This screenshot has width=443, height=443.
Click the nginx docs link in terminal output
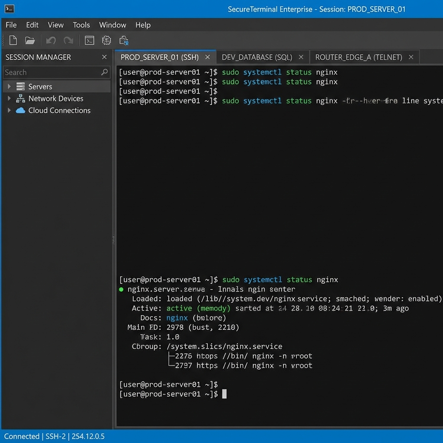tap(177, 318)
